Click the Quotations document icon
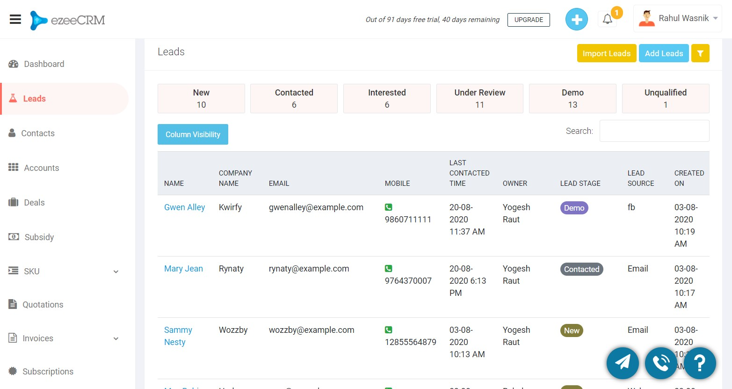Image resolution: width=732 pixels, height=389 pixels. click(x=13, y=304)
